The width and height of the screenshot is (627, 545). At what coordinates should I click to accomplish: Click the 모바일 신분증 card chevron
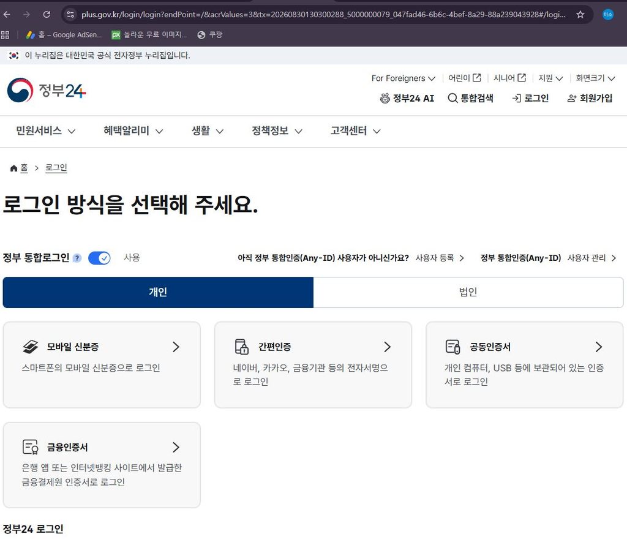click(x=176, y=347)
